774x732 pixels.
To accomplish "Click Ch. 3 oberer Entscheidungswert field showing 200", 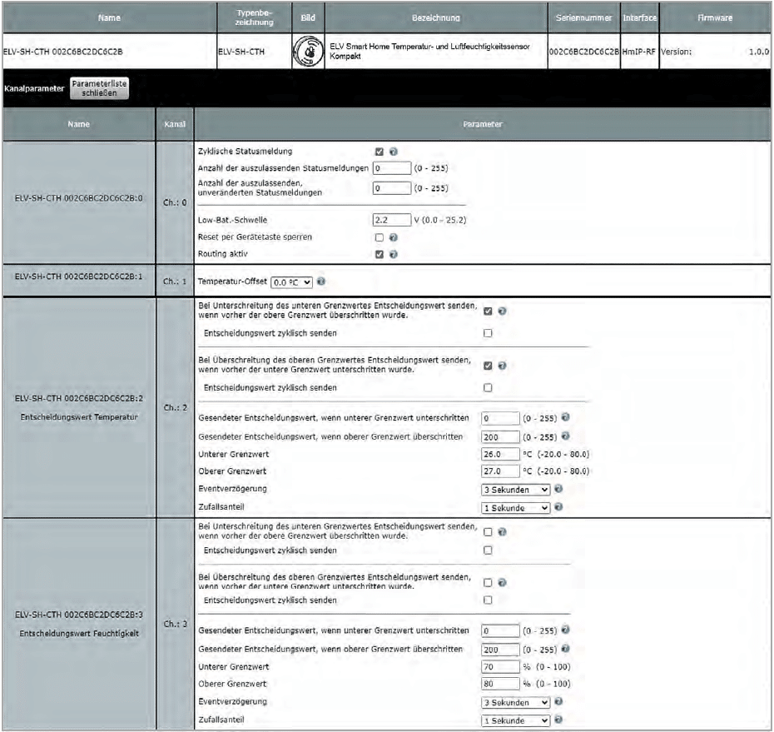I will [x=500, y=650].
